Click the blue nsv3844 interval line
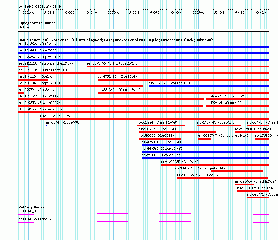The image size is (278, 240). pos(79,125)
